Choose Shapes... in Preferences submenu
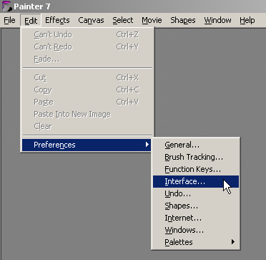Screen dimensions: 266x260 click(x=196, y=206)
